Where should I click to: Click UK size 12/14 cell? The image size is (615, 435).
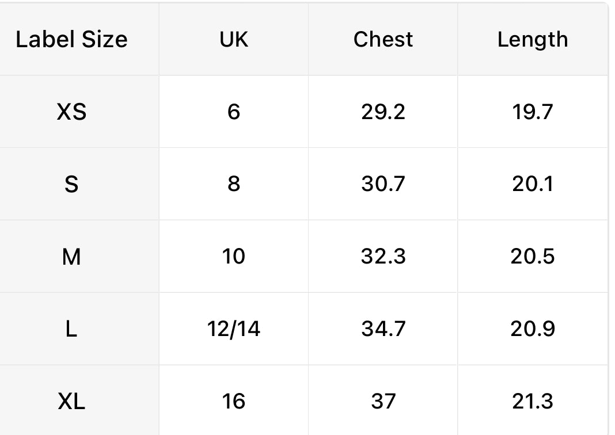[x=233, y=329]
